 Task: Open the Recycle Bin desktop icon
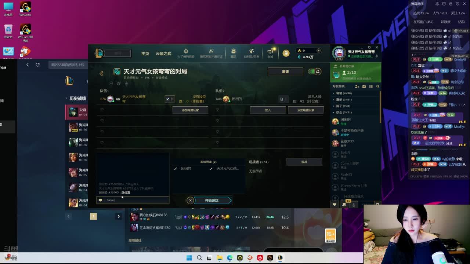tap(8, 31)
